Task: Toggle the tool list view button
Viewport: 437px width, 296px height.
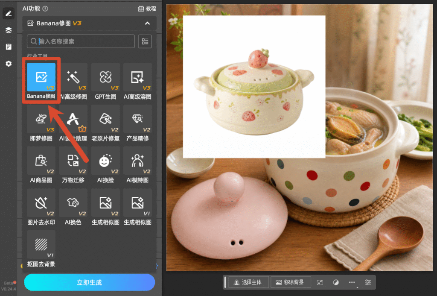Action: 145,41
